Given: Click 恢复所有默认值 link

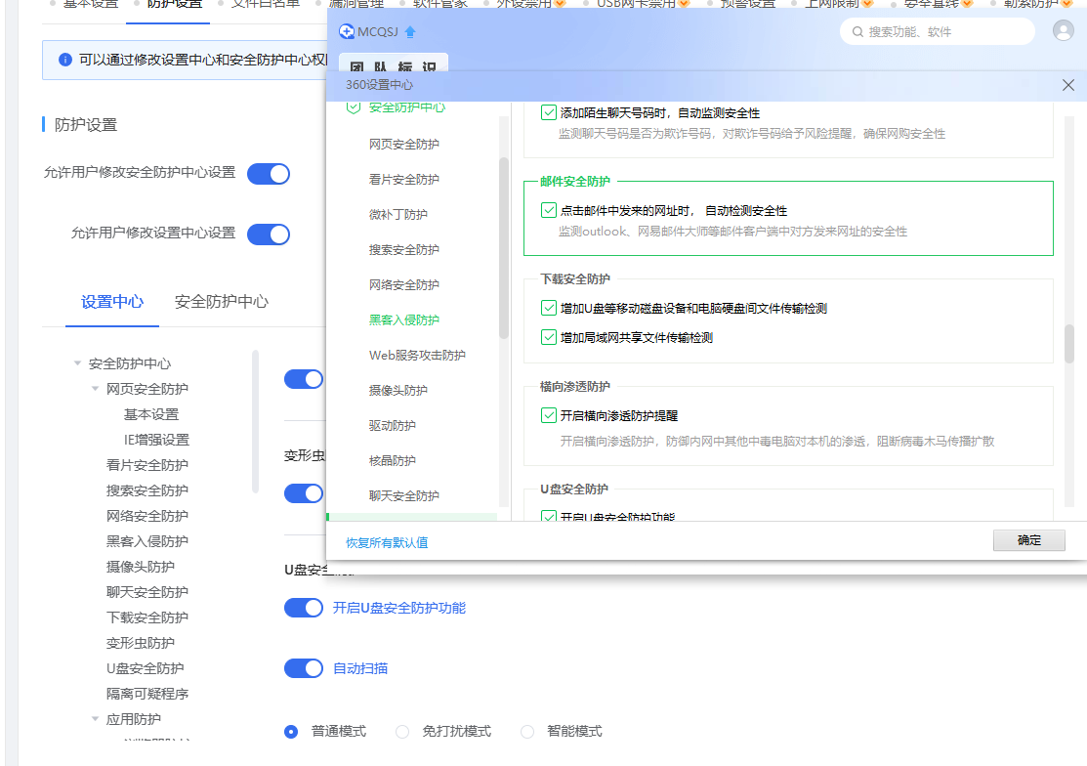Looking at the screenshot, I should (x=387, y=542).
